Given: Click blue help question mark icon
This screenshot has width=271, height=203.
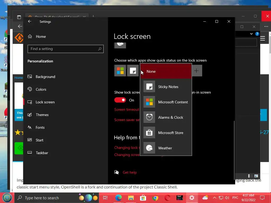Looking at the screenshot, I should pos(257,34).
